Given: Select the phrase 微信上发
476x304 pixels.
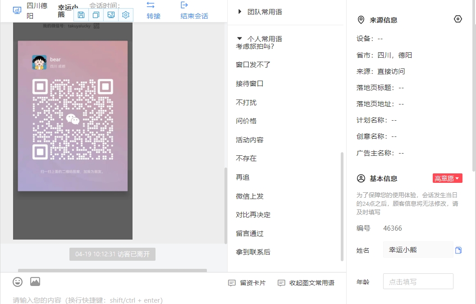Looking at the screenshot, I should (250, 196).
